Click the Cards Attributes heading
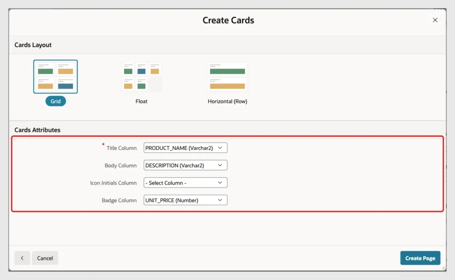The height and width of the screenshot is (280, 455). [37, 130]
